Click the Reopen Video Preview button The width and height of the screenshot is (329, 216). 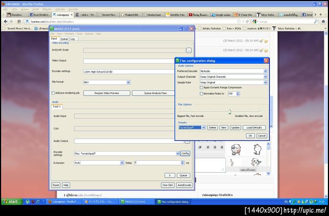(x=107, y=93)
